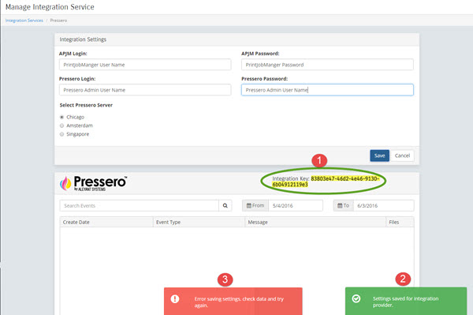Dismiss the 'Error saving settings' notification
The image size is (473, 315).
click(233, 302)
